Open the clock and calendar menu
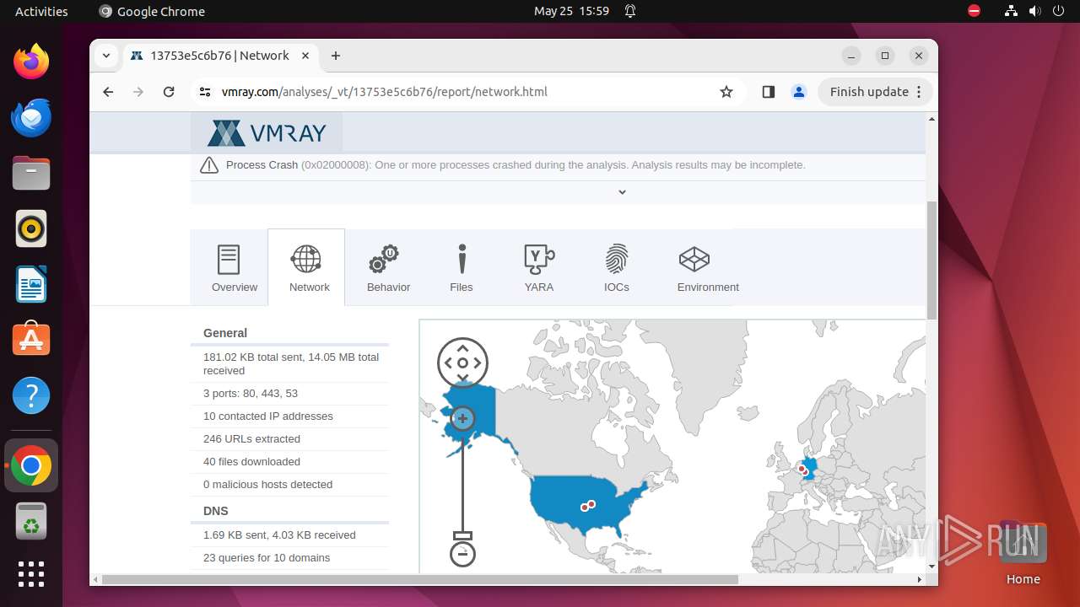 571,11
